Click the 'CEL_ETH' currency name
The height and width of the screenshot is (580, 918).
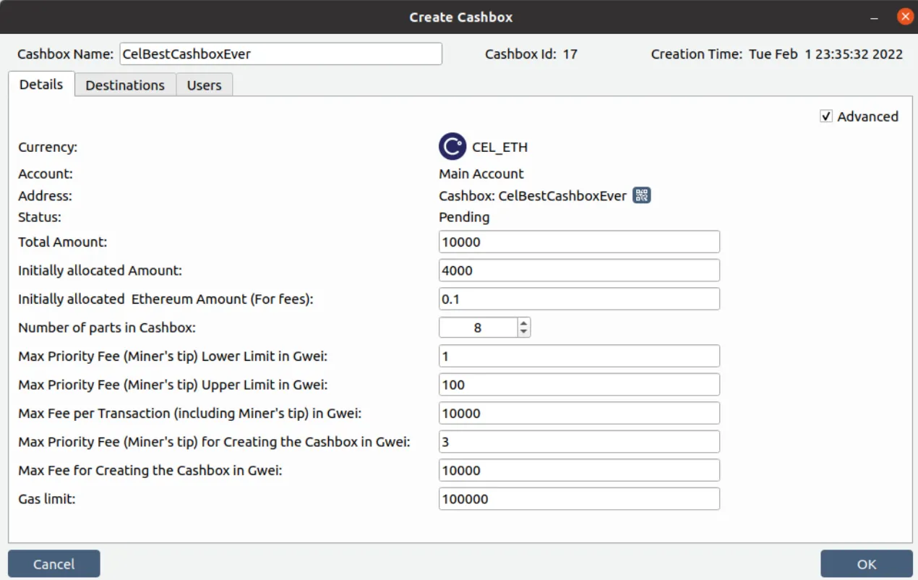(x=500, y=148)
